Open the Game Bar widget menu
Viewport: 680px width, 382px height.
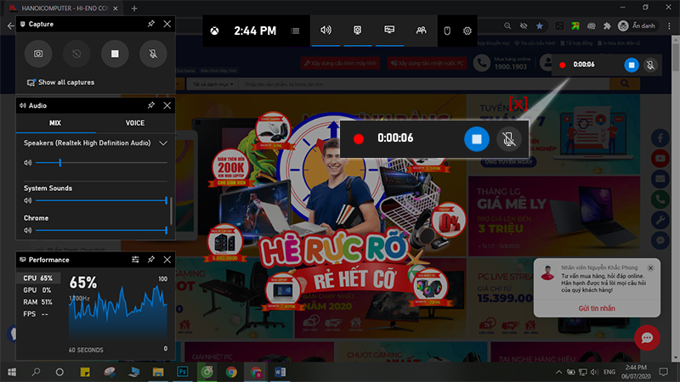pyautogui.click(x=295, y=31)
